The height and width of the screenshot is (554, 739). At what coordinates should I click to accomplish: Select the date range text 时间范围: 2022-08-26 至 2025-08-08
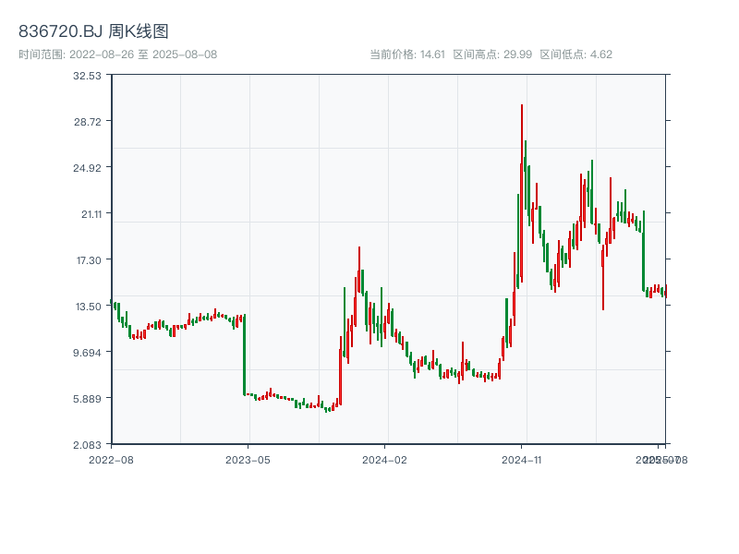tap(118, 54)
